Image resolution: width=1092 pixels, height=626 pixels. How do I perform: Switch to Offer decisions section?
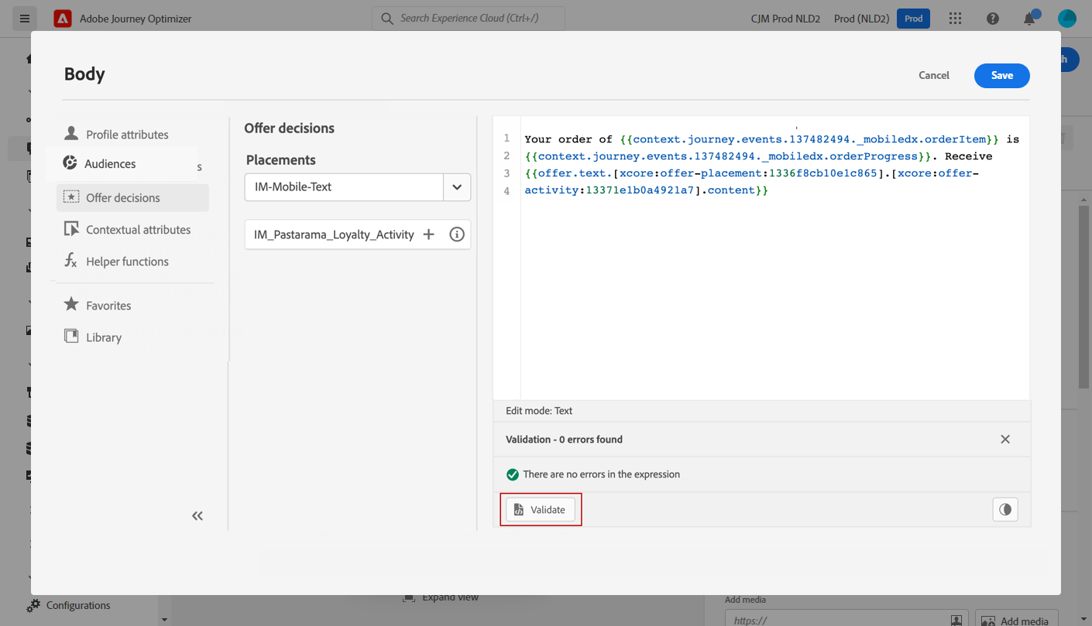(x=122, y=198)
